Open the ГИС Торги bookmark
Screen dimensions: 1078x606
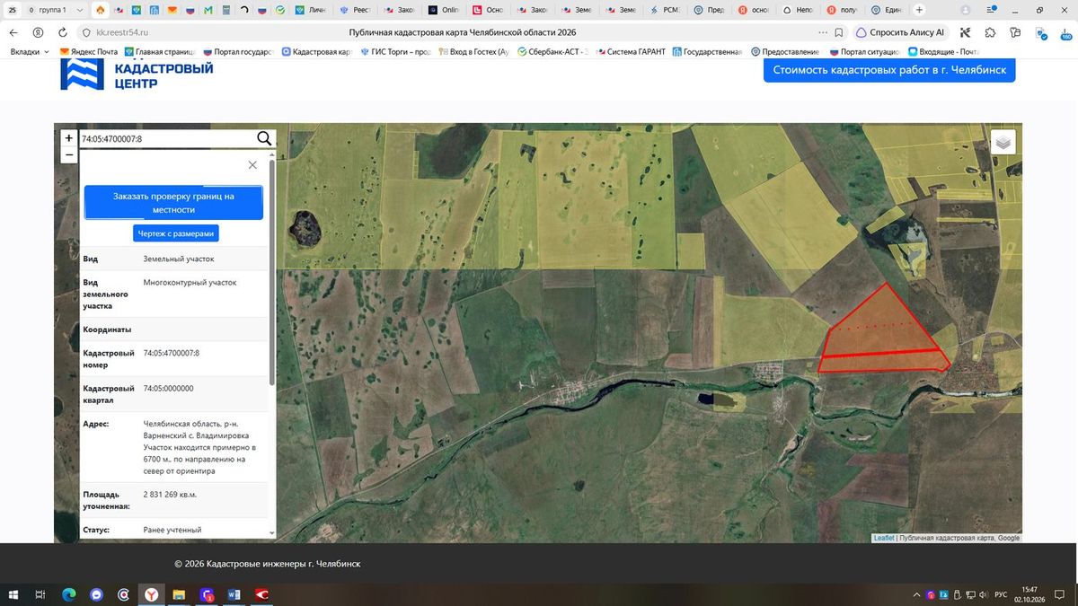(x=396, y=52)
